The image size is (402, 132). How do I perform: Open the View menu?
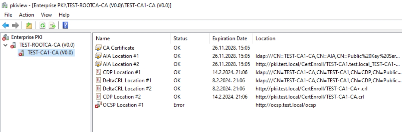coord(46,15)
